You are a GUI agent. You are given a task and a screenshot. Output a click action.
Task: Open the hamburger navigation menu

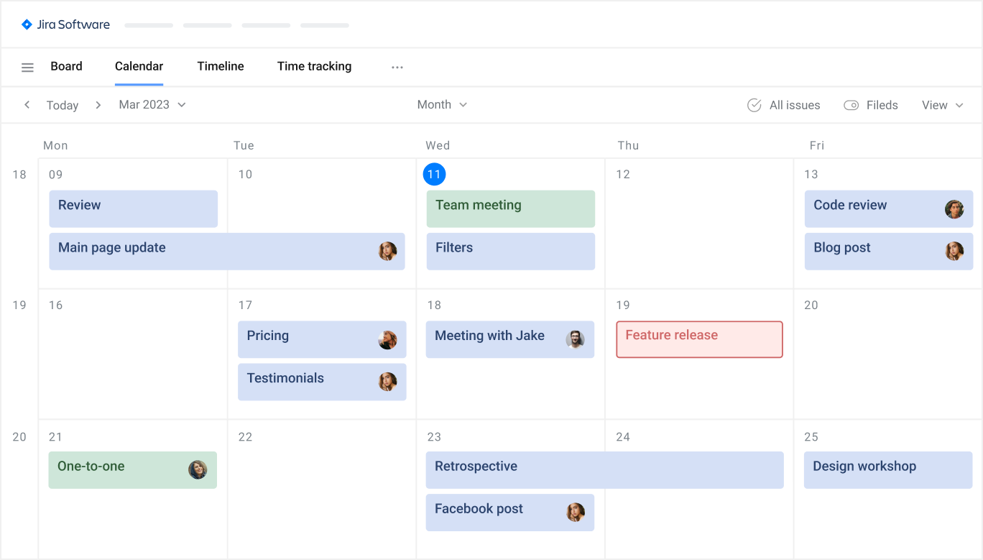(27, 67)
